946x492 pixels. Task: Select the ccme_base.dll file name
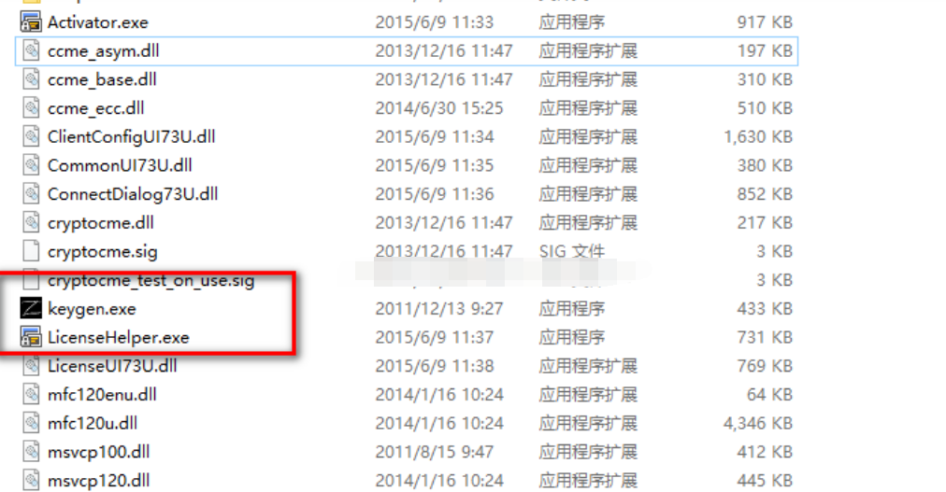(x=102, y=79)
